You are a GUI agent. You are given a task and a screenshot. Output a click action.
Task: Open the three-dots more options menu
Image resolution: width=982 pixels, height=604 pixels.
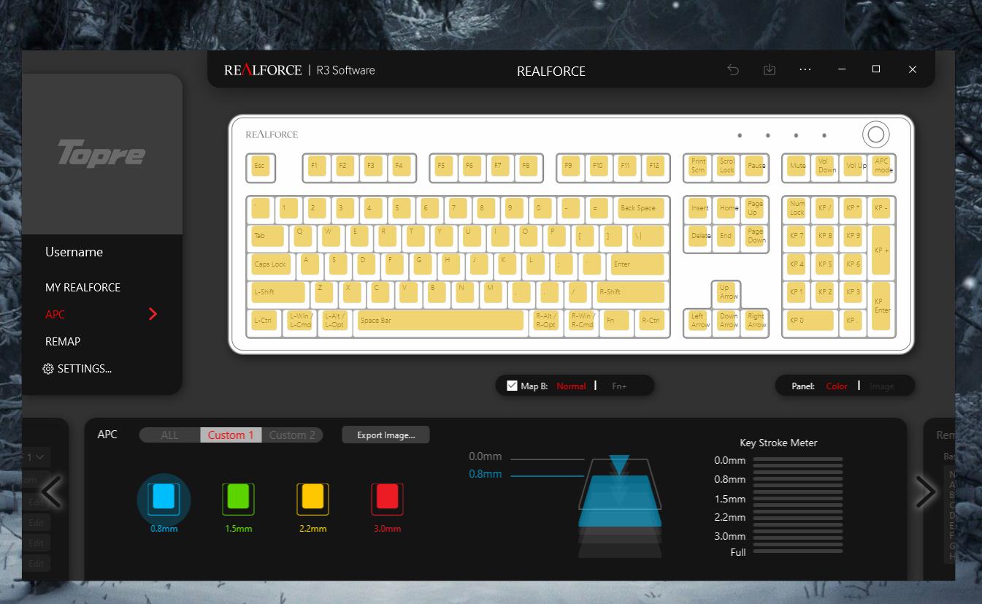pos(805,69)
